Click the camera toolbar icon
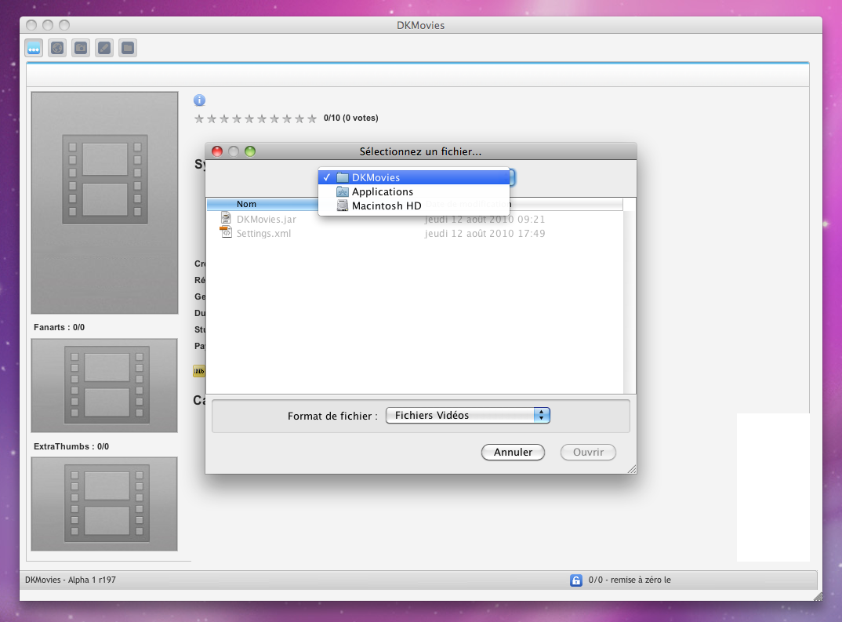This screenshot has height=622, width=842. [81, 48]
